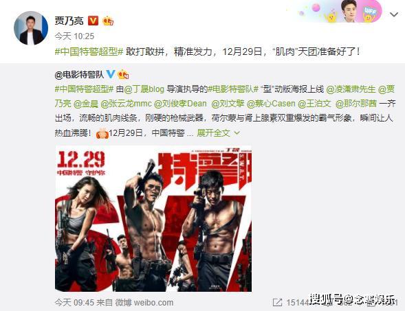Open the @张云龙mmc mention

point(126,104)
